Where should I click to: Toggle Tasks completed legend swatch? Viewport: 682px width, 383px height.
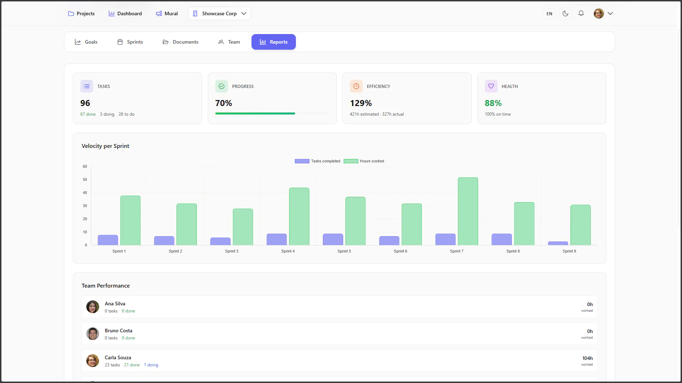[302, 161]
